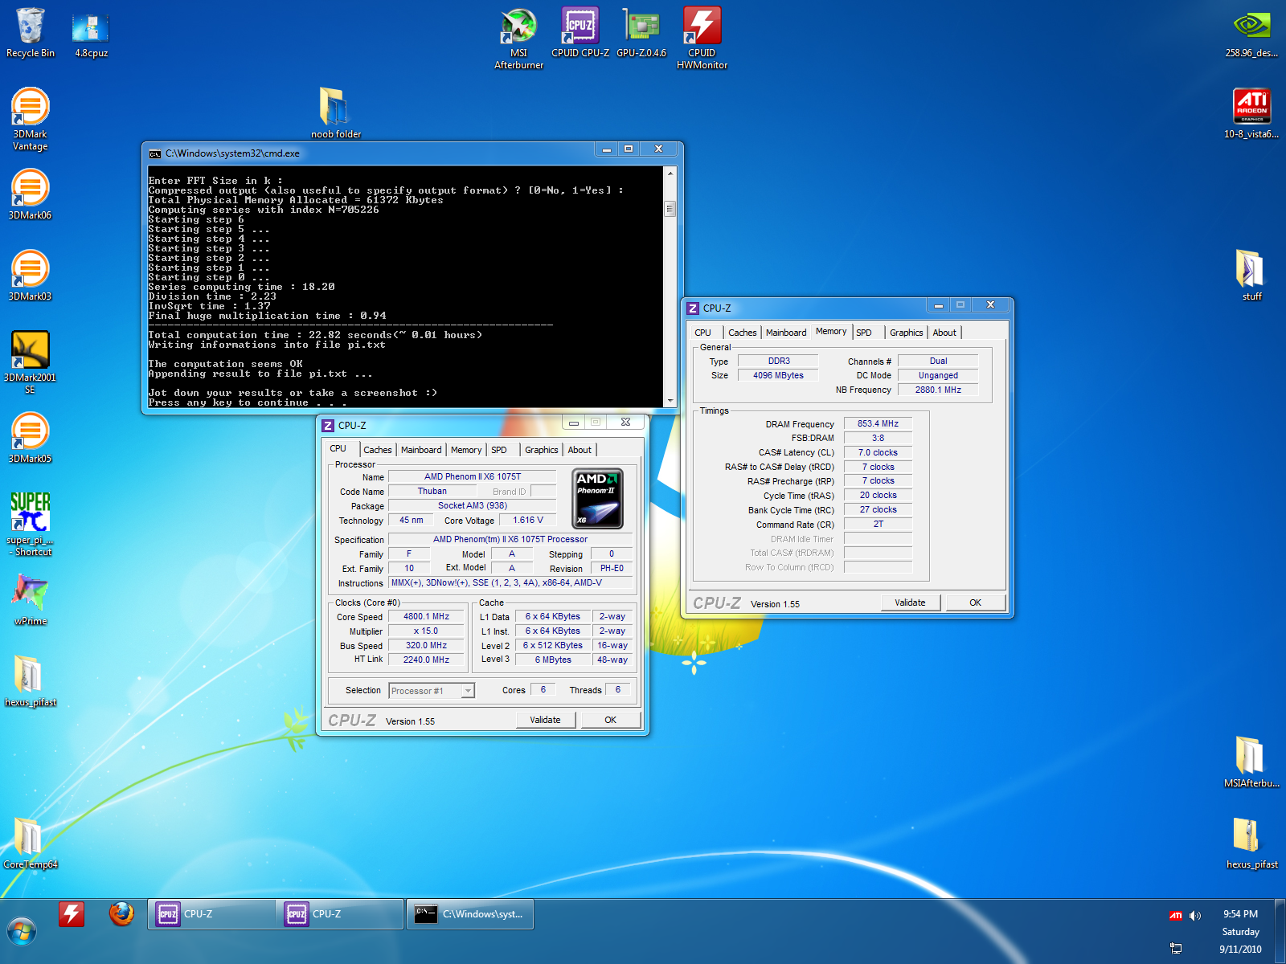Open the MSIAfterbu... desktop folder
The height and width of the screenshot is (964, 1286).
point(1251,762)
